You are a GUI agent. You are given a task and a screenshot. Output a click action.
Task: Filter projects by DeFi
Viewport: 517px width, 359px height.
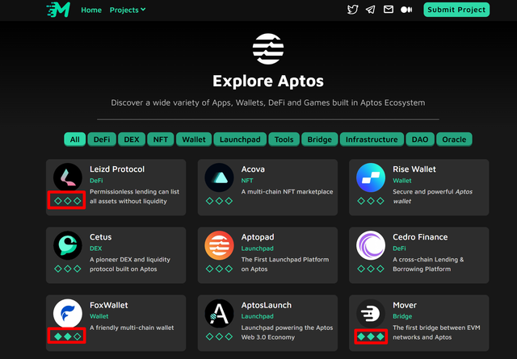click(102, 140)
